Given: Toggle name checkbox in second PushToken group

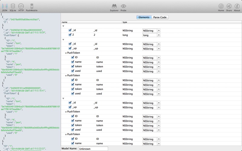Looking at the screenshot, I should [73, 85].
